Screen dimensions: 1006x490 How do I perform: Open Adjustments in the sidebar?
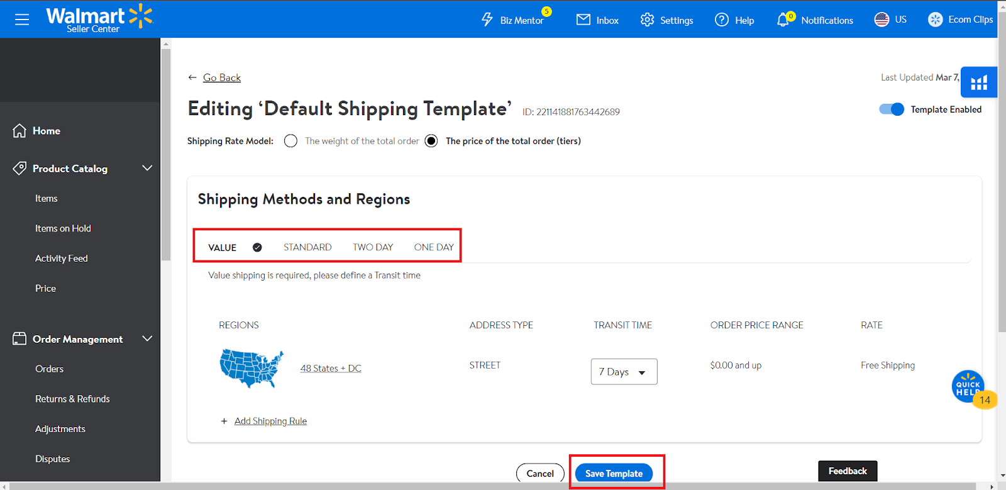click(x=60, y=429)
